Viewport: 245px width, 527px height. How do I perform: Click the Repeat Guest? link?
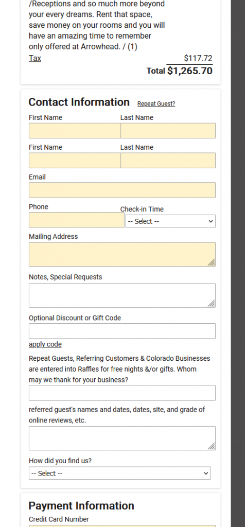(156, 104)
